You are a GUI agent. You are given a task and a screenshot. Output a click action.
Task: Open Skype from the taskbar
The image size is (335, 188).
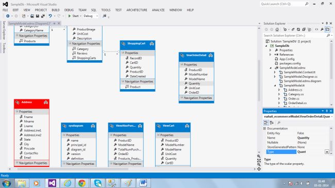point(97,183)
